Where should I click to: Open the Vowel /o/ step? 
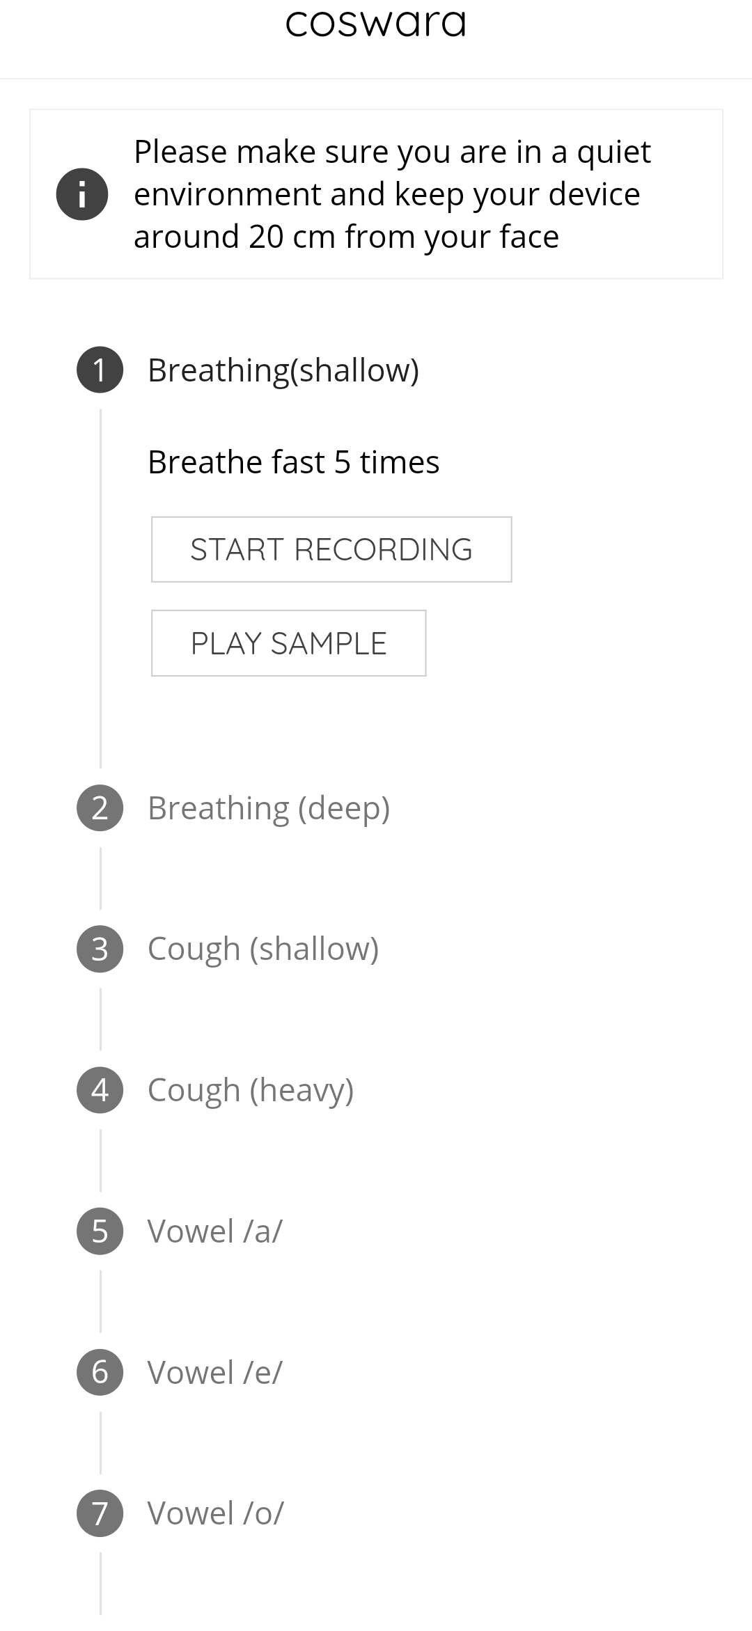coord(216,1513)
